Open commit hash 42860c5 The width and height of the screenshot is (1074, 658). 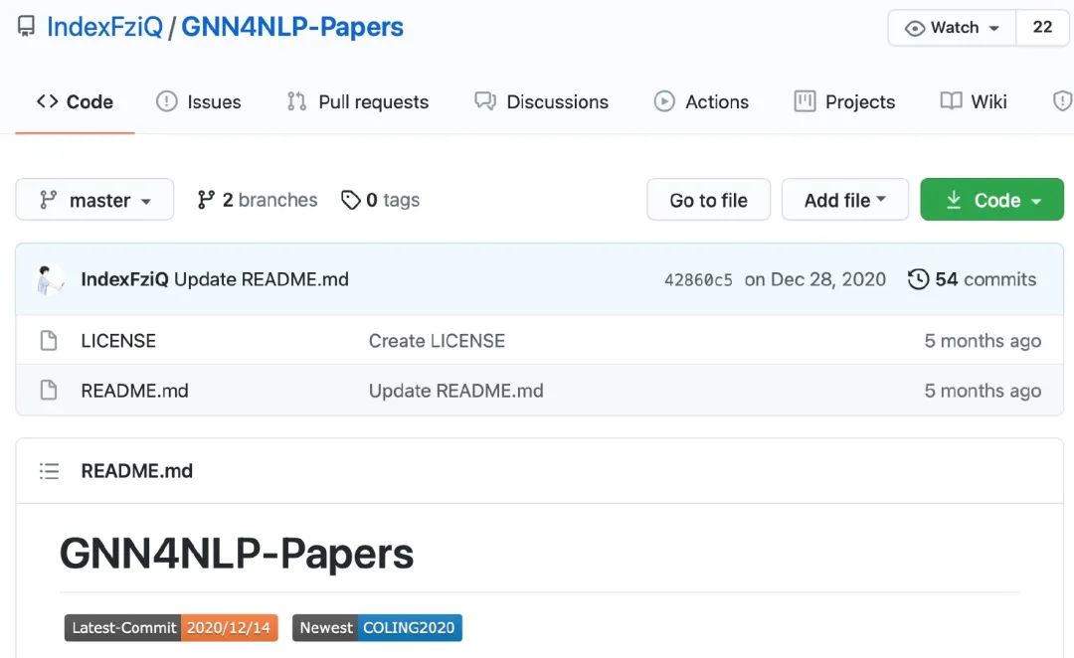[698, 280]
